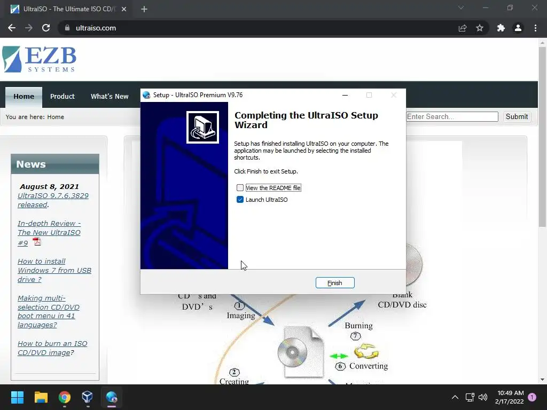Click scrollbar down arrow on webpage
This screenshot has width=547, height=410.
(542, 380)
